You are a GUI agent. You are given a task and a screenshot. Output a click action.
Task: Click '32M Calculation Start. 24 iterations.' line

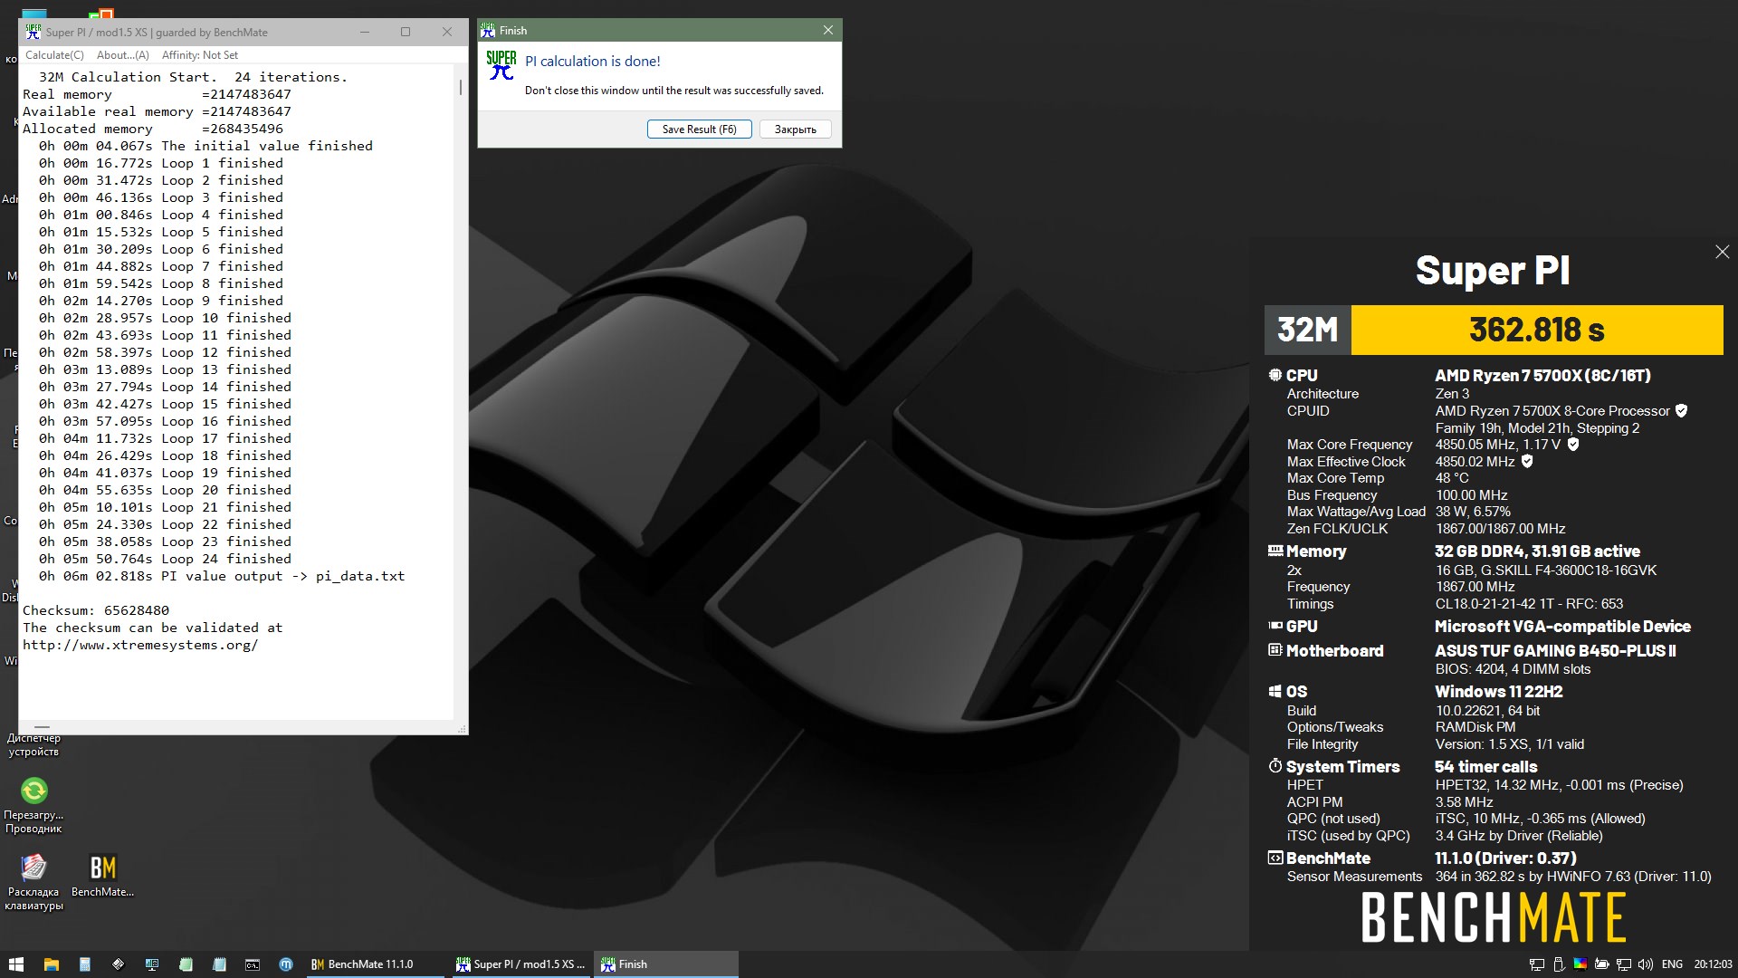point(193,77)
